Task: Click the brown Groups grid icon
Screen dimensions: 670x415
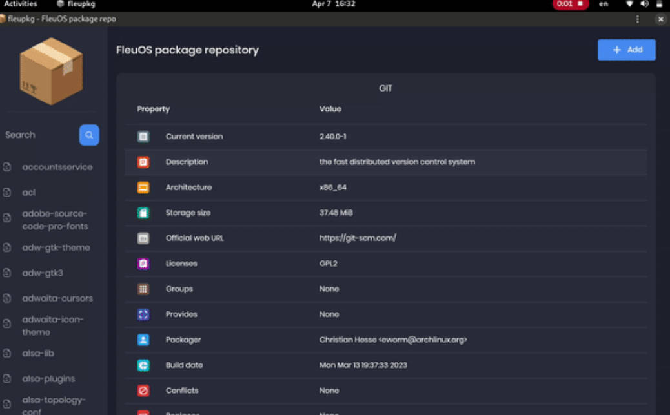Action: click(x=143, y=289)
